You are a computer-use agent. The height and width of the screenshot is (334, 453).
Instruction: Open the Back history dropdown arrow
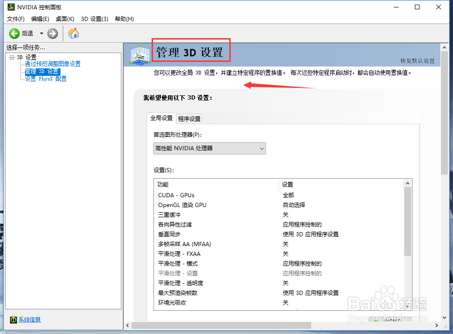[41, 33]
